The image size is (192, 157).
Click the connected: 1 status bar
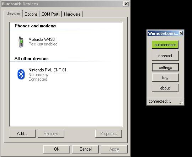click(x=165, y=101)
